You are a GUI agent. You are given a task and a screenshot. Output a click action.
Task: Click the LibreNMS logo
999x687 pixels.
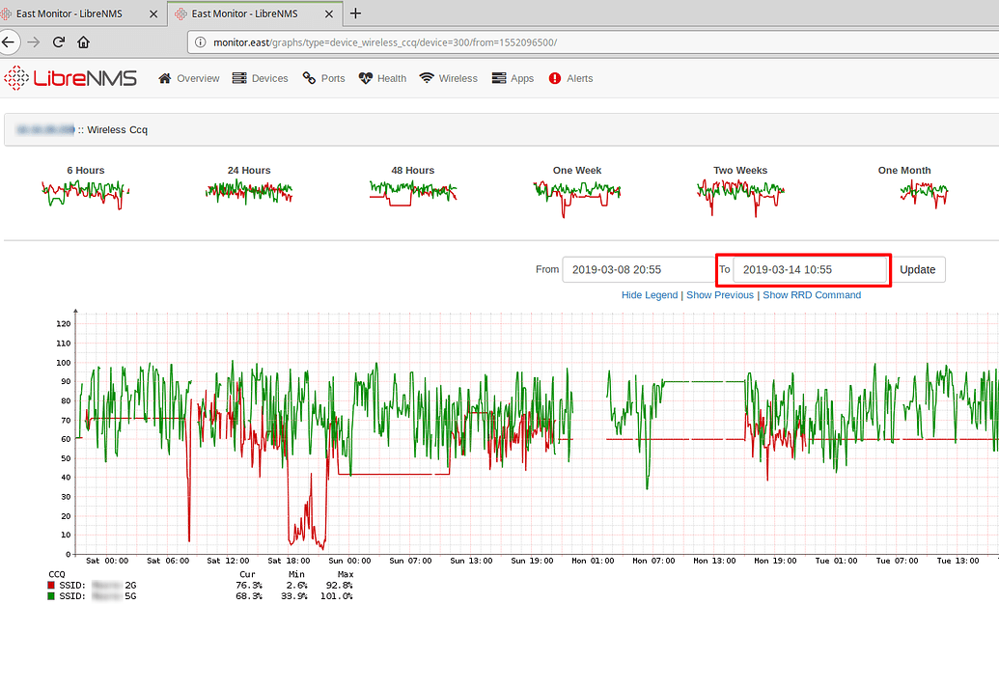pyautogui.click(x=71, y=78)
